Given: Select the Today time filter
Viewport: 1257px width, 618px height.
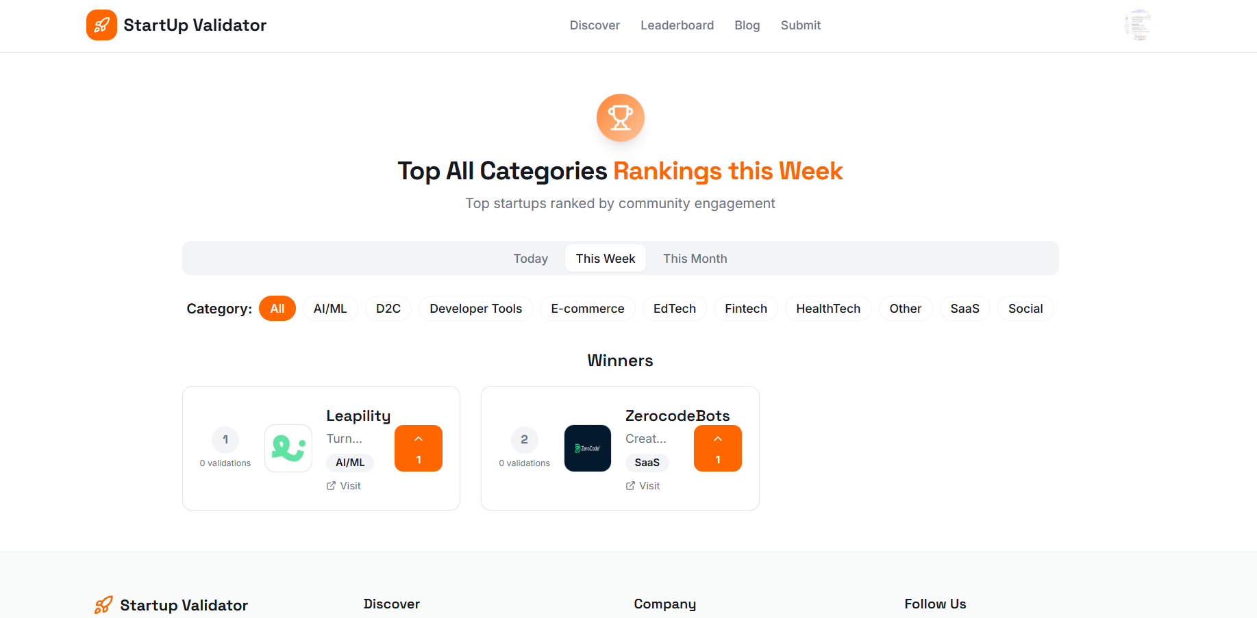Looking at the screenshot, I should [530, 258].
